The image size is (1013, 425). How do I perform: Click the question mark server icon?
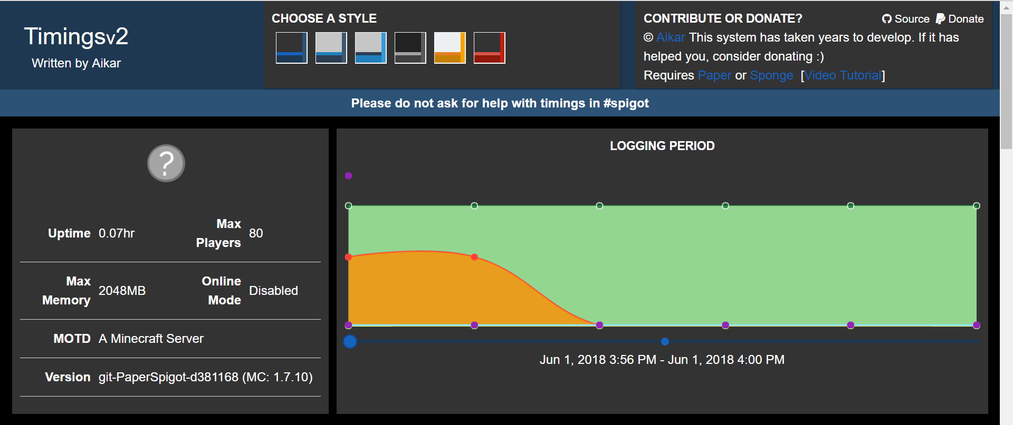(166, 163)
